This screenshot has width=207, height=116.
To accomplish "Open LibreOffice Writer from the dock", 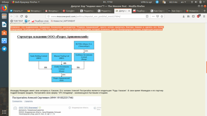I will coord(4,24).
